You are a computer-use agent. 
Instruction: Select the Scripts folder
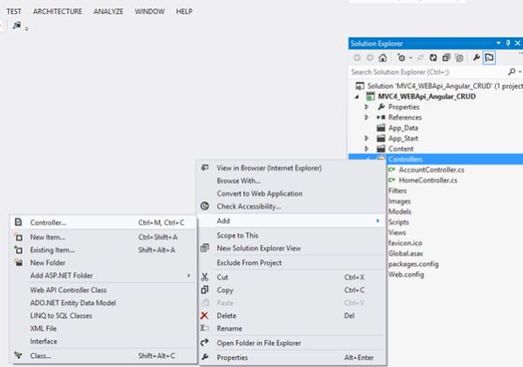point(398,222)
